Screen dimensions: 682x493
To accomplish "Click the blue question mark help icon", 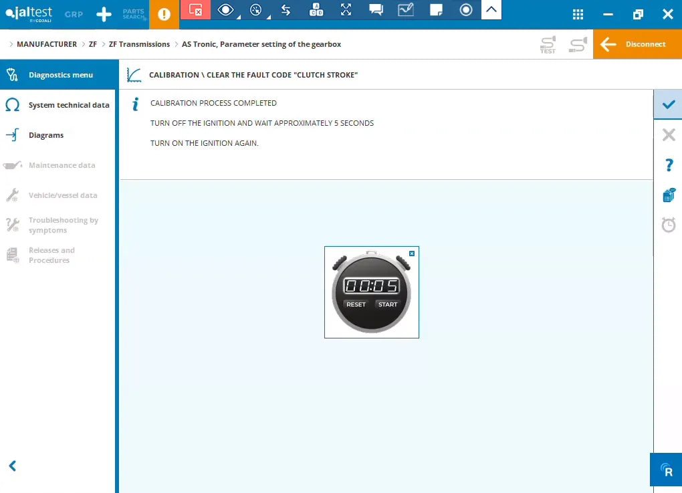I will point(669,165).
